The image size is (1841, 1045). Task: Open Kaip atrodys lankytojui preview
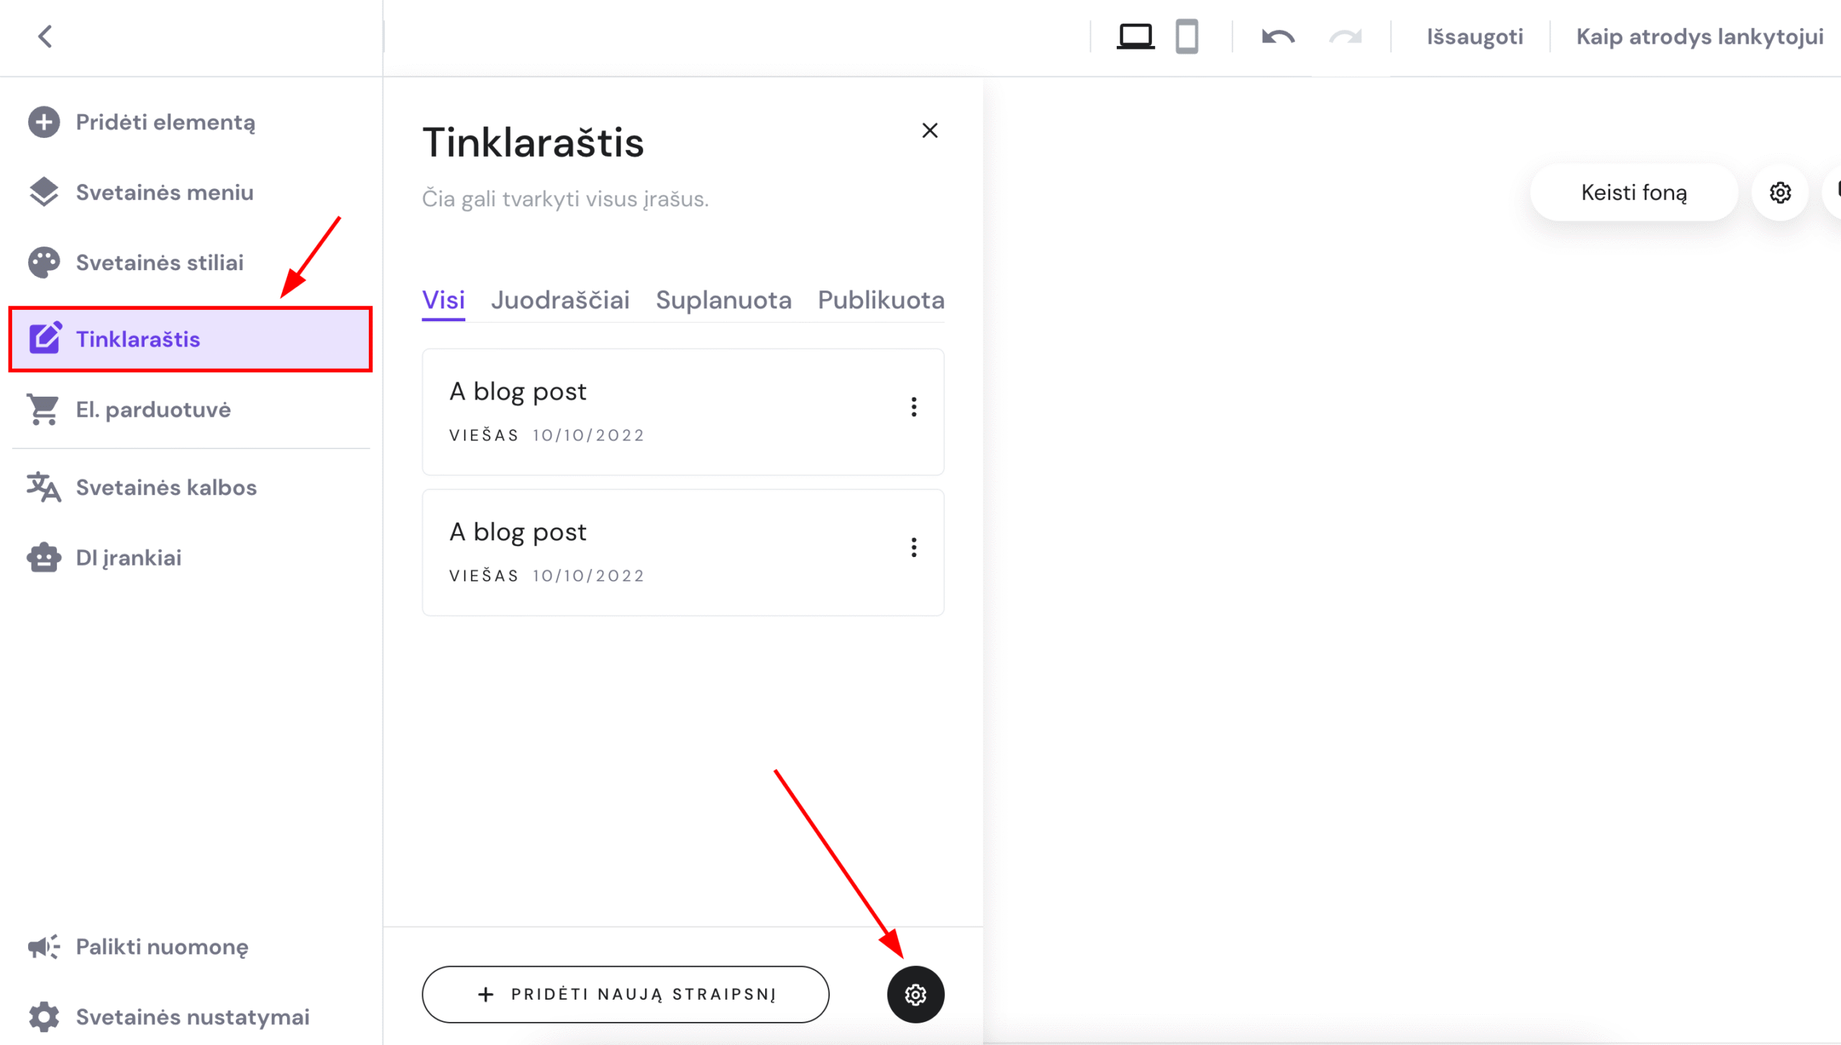pos(1699,36)
